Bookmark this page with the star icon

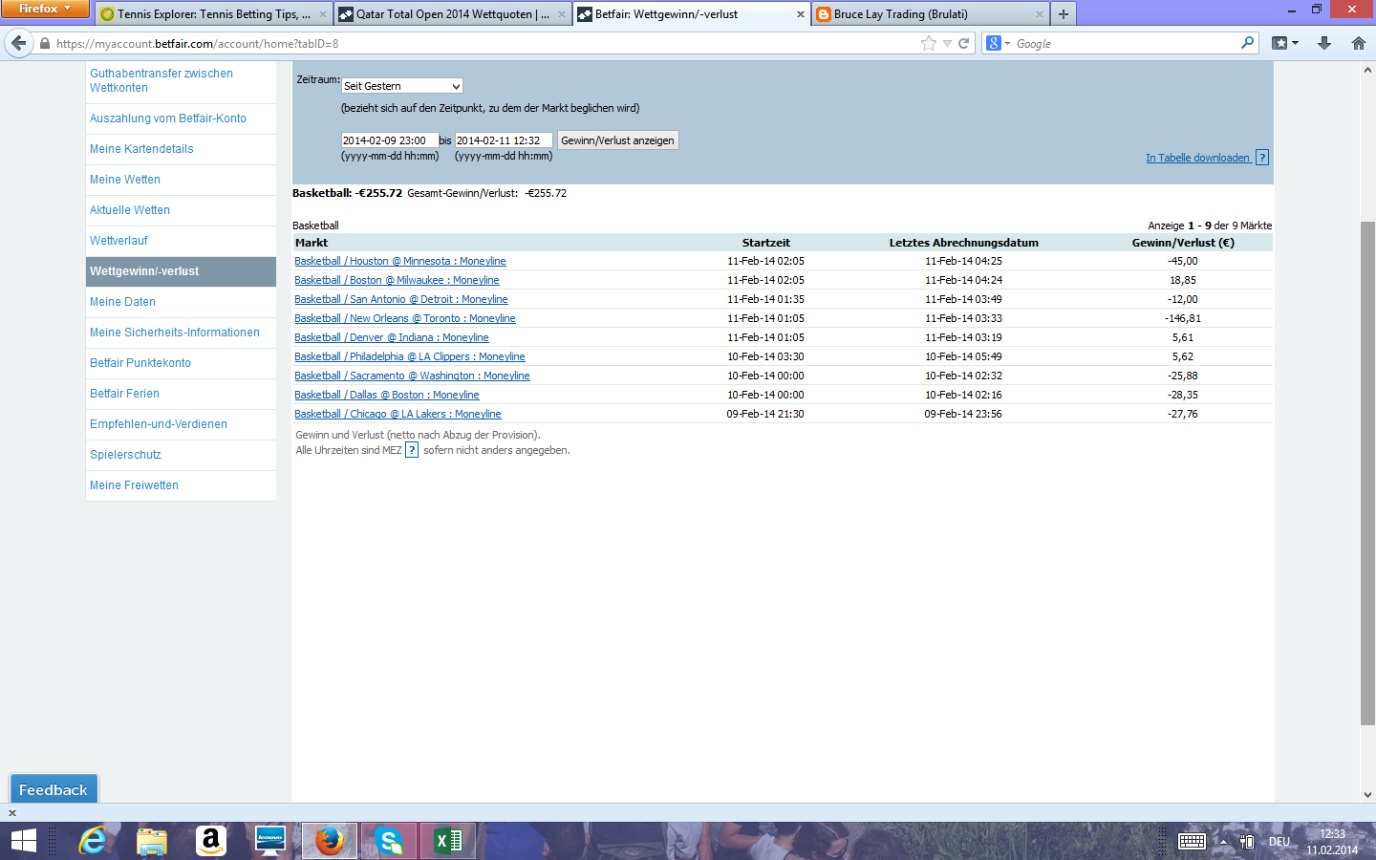[x=928, y=43]
